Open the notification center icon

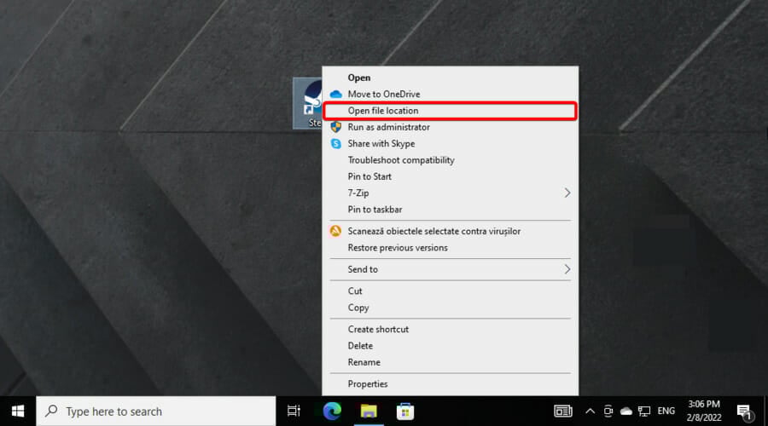tap(743, 411)
